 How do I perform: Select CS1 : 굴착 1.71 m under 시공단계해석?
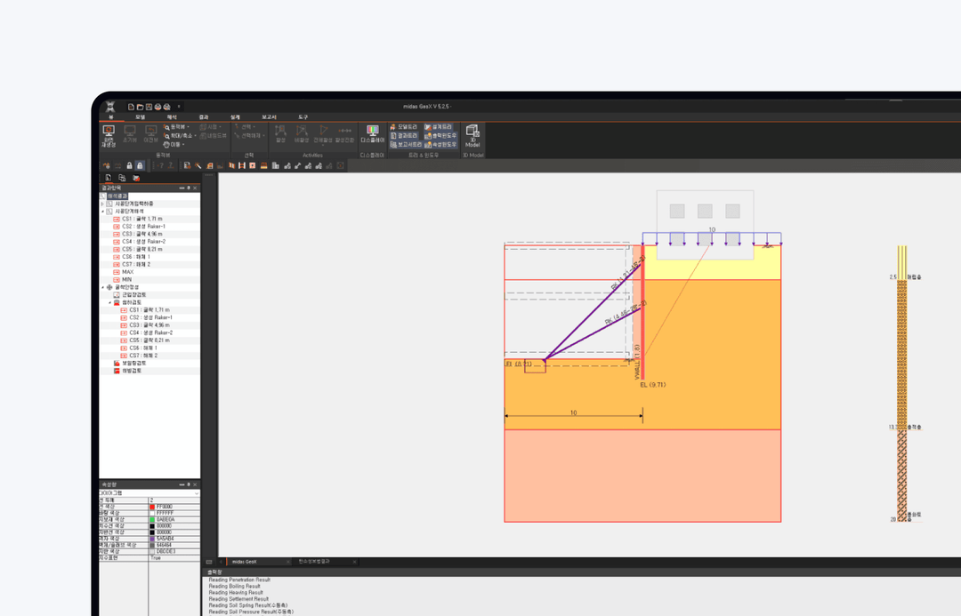(141, 219)
